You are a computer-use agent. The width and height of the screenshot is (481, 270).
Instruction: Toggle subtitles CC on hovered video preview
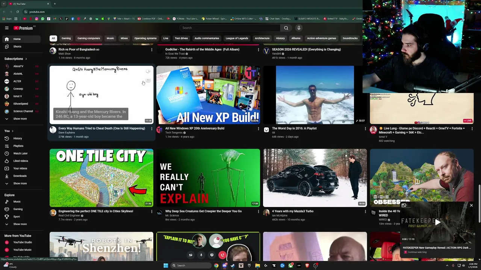click(x=148, y=80)
